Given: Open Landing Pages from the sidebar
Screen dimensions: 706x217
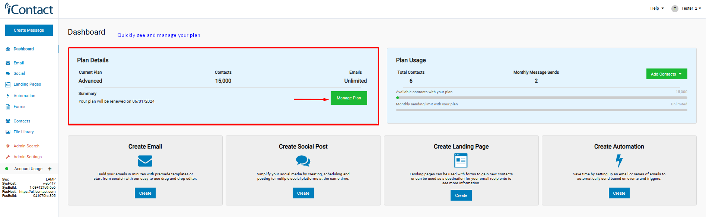Looking at the screenshot, I should coord(27,84).
